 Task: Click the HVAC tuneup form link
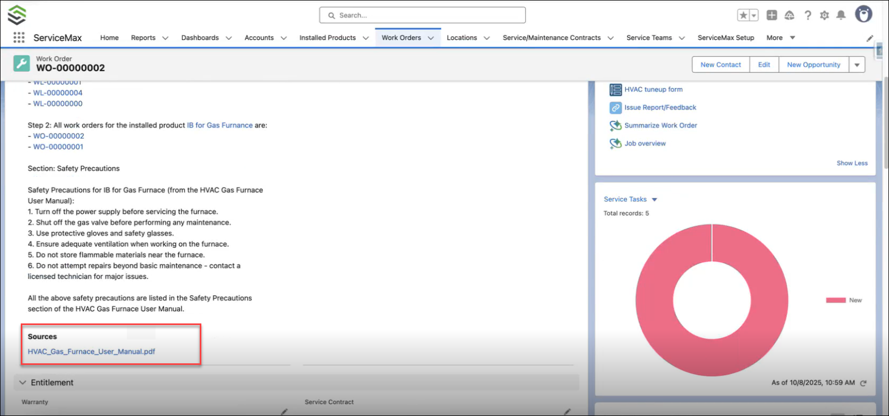(x=654, y=89)
